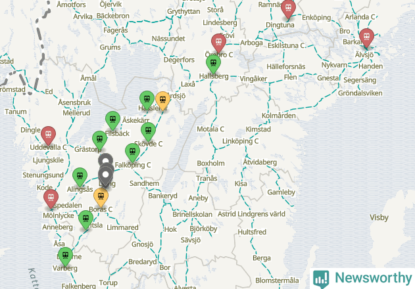This screenshot has height=289, width=415.
Task: Click the Visby map label
Action: pyautogui.click(x=379, y=217)
